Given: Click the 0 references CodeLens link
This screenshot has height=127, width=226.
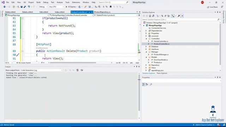Looking at the screenshot, I should (42, 48).
